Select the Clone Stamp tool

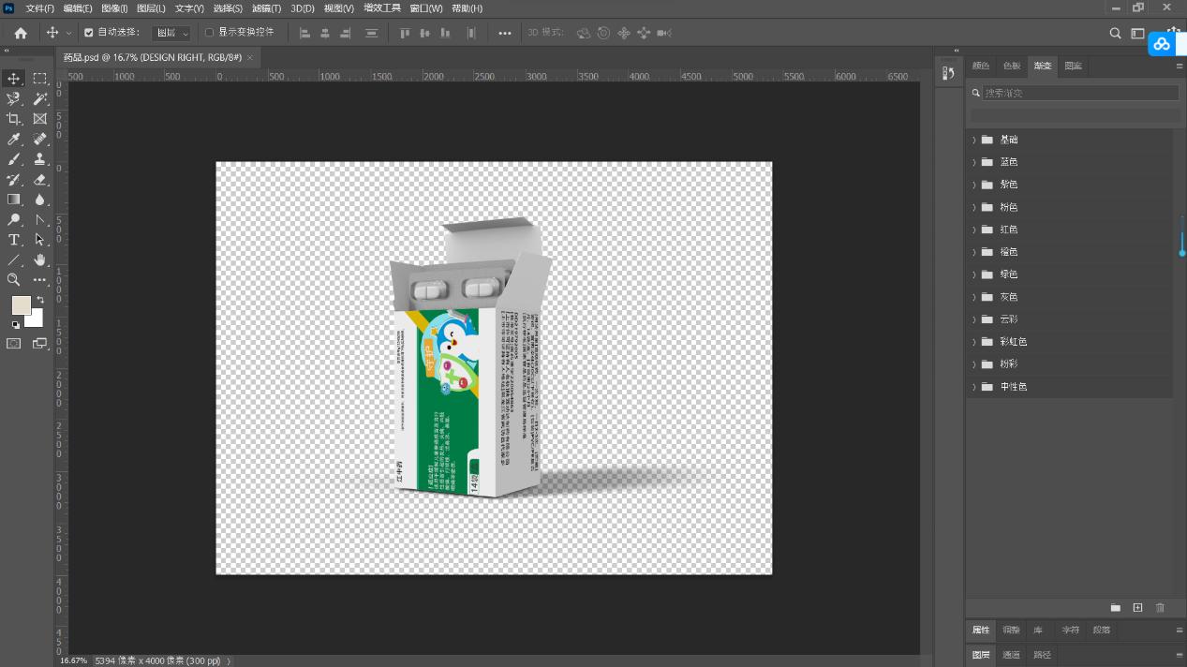[40, 159]
